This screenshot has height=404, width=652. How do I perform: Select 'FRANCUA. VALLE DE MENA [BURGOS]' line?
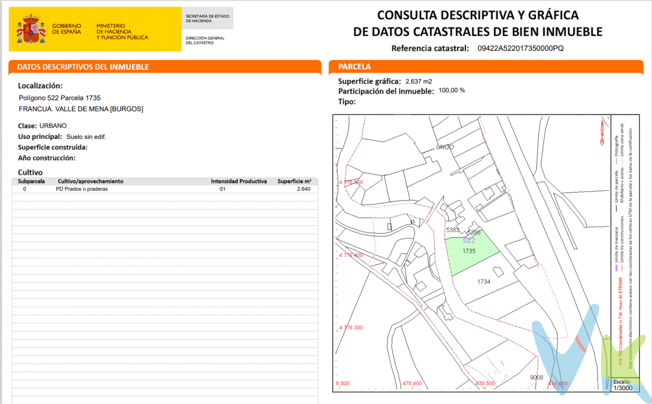[81, 109]
